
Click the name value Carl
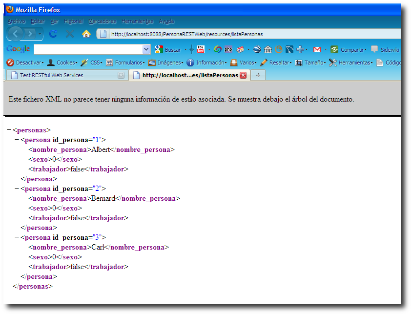[x=98, y=247]
